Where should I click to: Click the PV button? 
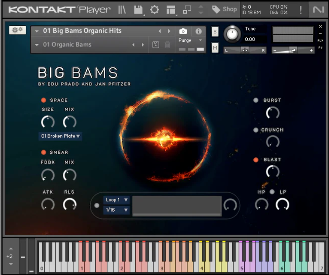[320, 48]
